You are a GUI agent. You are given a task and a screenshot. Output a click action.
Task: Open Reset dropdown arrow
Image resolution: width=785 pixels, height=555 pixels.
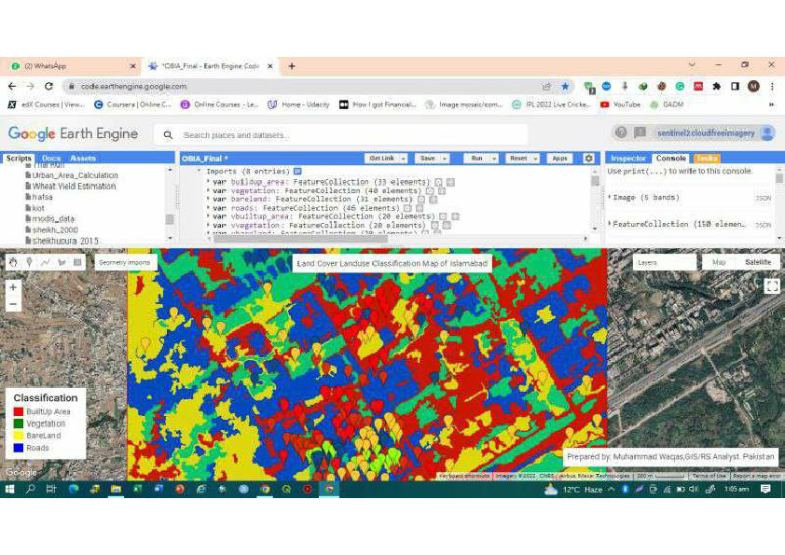click(x=535, y=159)
